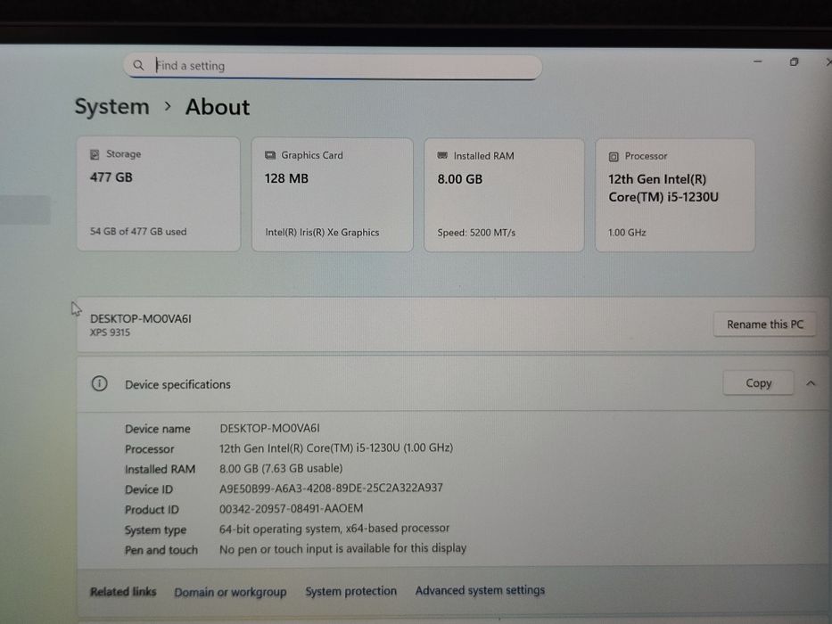Image resolution: width=832 pixels, height=624 pixels.
Task: Click the DESKTOP-MO0VA6I name in the PC banner
Action: click(141, 318)
